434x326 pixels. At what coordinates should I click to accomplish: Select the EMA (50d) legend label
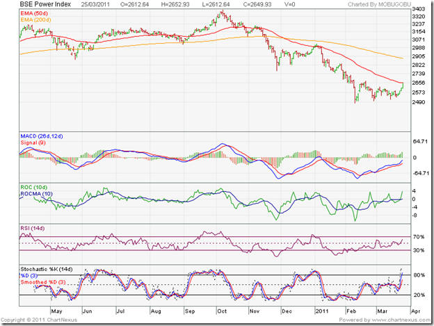(x=34, y=13)
